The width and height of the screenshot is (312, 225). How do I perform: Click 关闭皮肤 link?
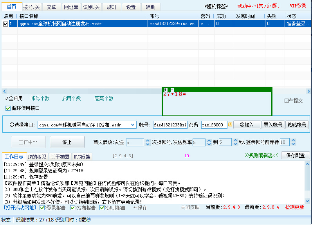click(x=190, y=207)
